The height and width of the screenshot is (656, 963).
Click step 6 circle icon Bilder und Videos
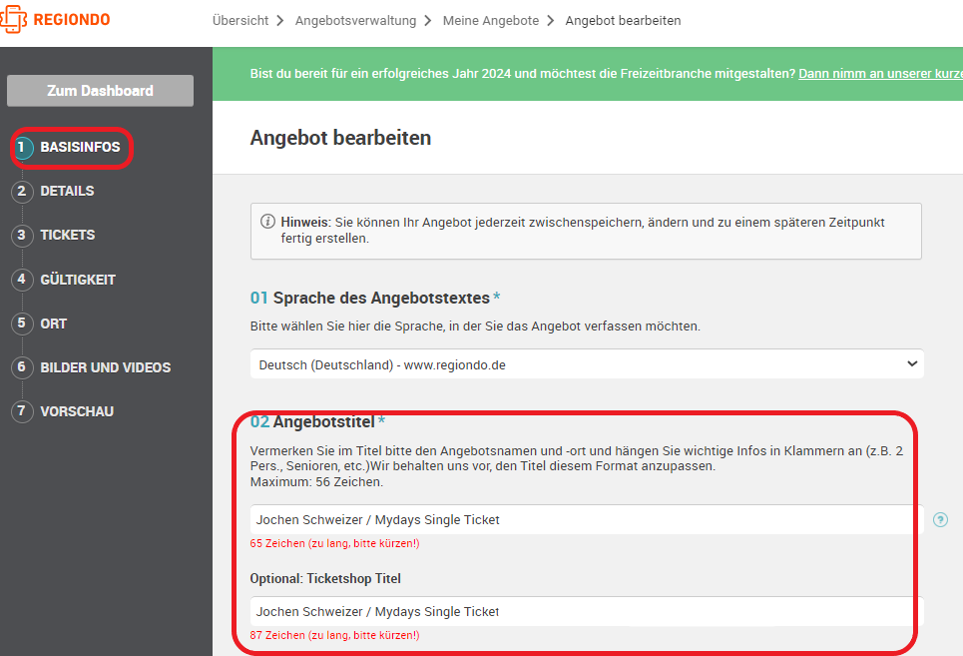22,367
